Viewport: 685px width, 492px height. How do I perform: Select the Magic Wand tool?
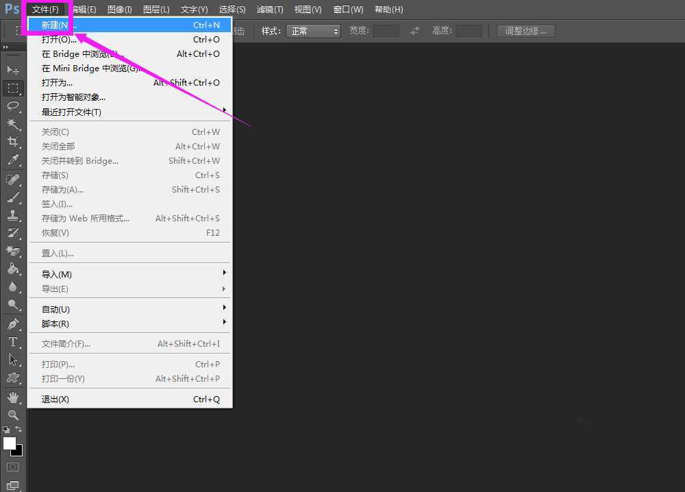tap(12, 124)
